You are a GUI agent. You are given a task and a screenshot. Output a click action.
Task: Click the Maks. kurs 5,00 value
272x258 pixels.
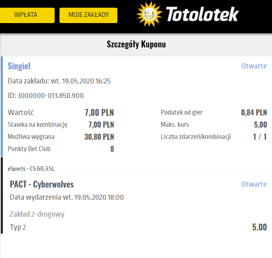[x=260, y=125]
